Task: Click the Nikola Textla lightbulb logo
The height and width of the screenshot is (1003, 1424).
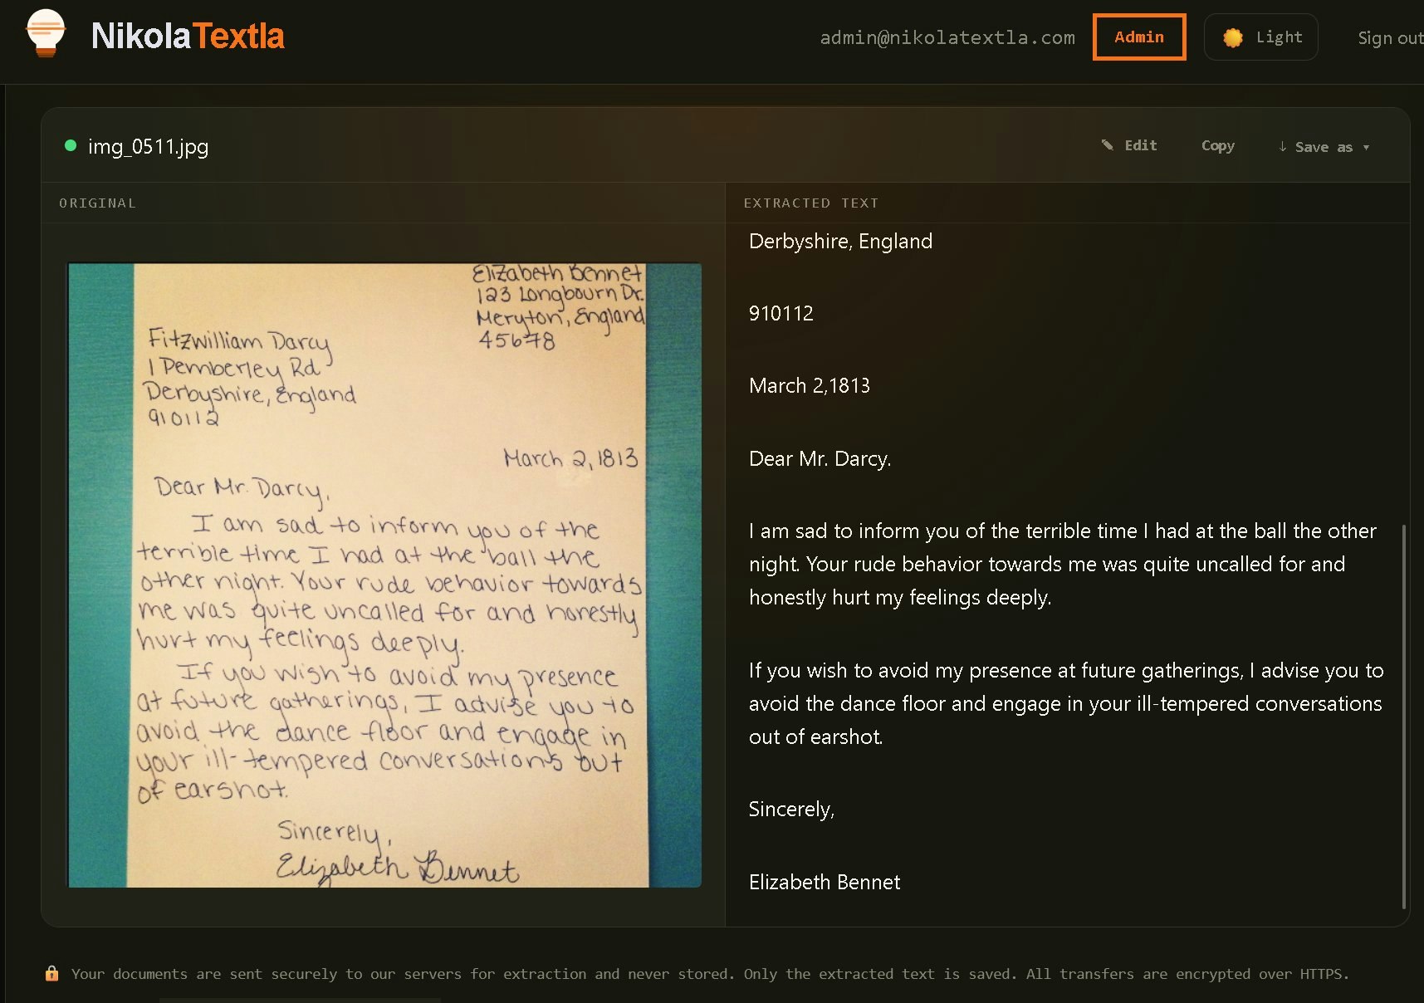Action: click(x=46, y=33)
